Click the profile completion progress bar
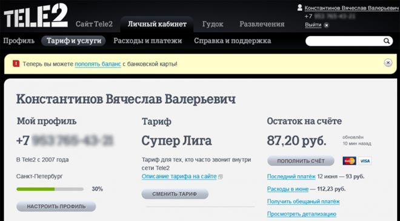The height and width of the screenshot is (221, 400). coord(50,189)
